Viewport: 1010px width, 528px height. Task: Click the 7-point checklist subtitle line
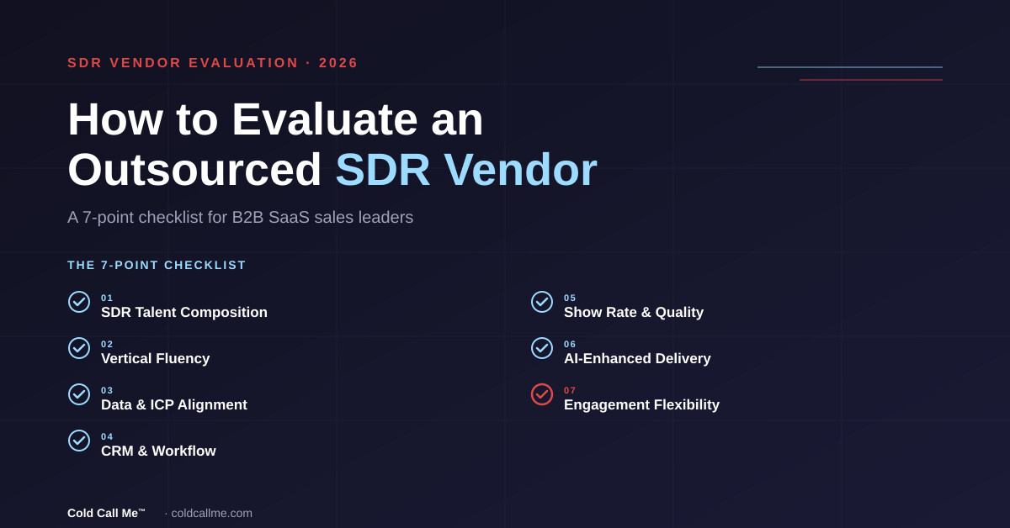point(241,217)
